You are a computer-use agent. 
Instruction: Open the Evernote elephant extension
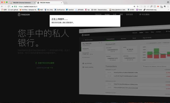(165, 6)
